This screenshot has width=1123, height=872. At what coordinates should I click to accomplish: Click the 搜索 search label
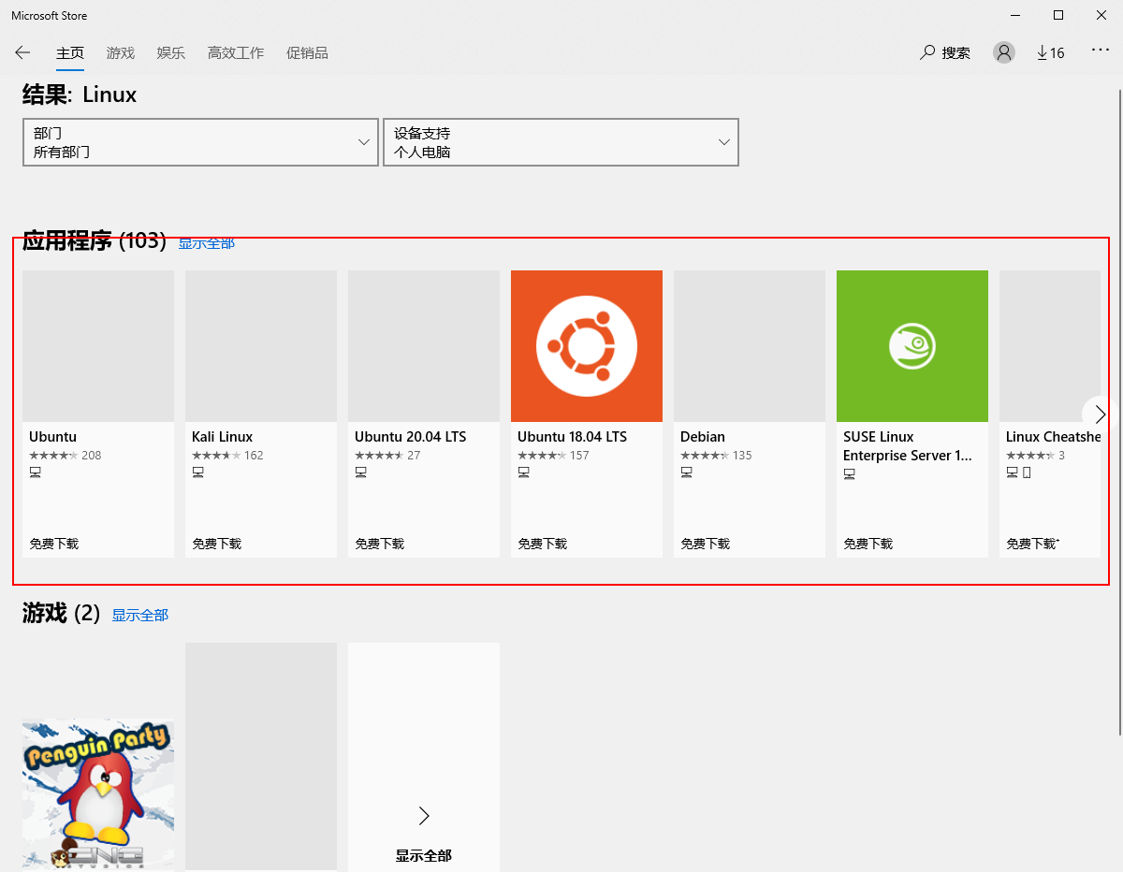(x=955, y=53)
